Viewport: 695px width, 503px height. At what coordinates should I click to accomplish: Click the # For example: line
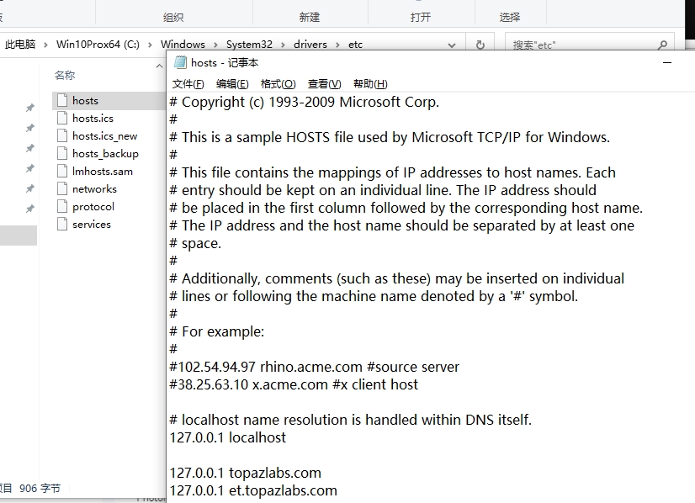click(217, 331)
